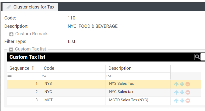The image size is (205, 111).
Task: Open Code column filter operator
Action: coord(44,76)
